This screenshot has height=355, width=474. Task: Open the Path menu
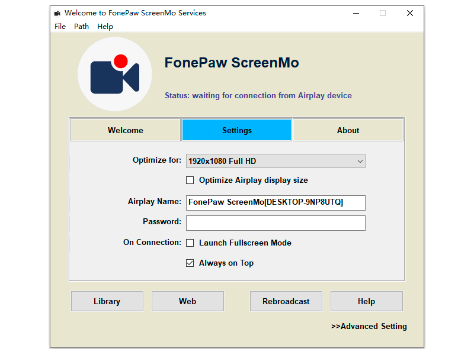81,27
